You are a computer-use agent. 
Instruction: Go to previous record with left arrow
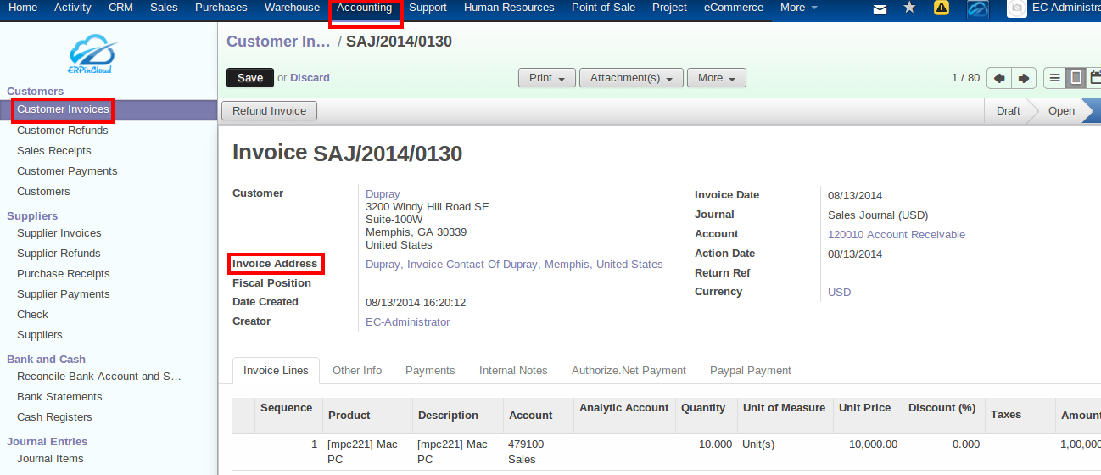coord(999,78)
